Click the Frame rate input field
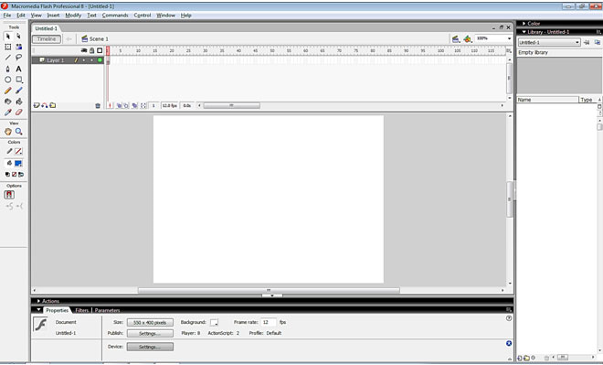The width and height of the screenshot is (603, 365). (x=269, y=322)
